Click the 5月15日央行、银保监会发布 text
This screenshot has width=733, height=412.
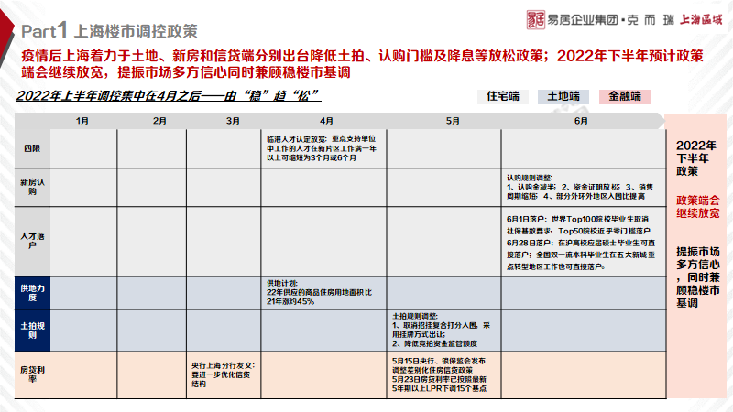click(x=439, y=365)
